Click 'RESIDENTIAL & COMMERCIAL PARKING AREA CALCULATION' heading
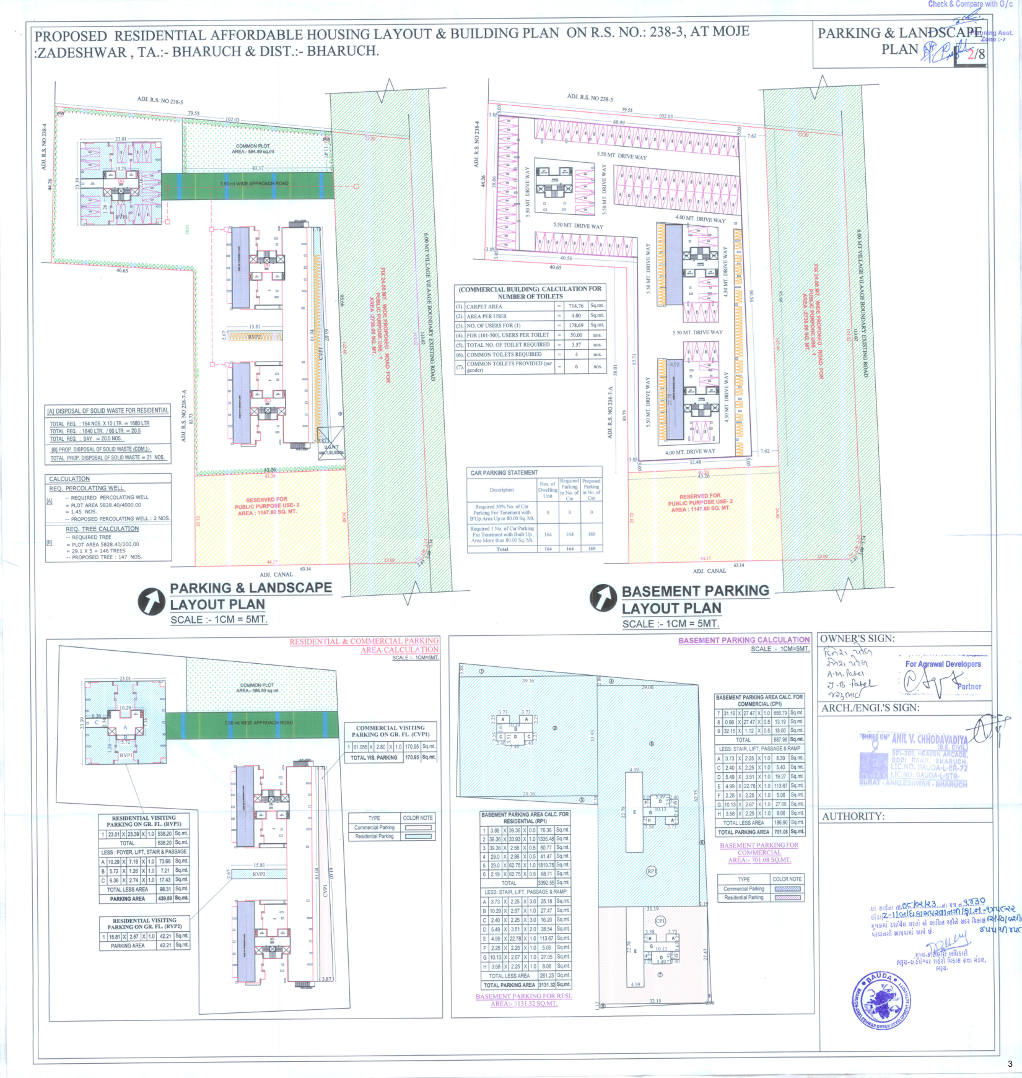This screenshot has height=1078, width=1022. (x=364, y=645)
